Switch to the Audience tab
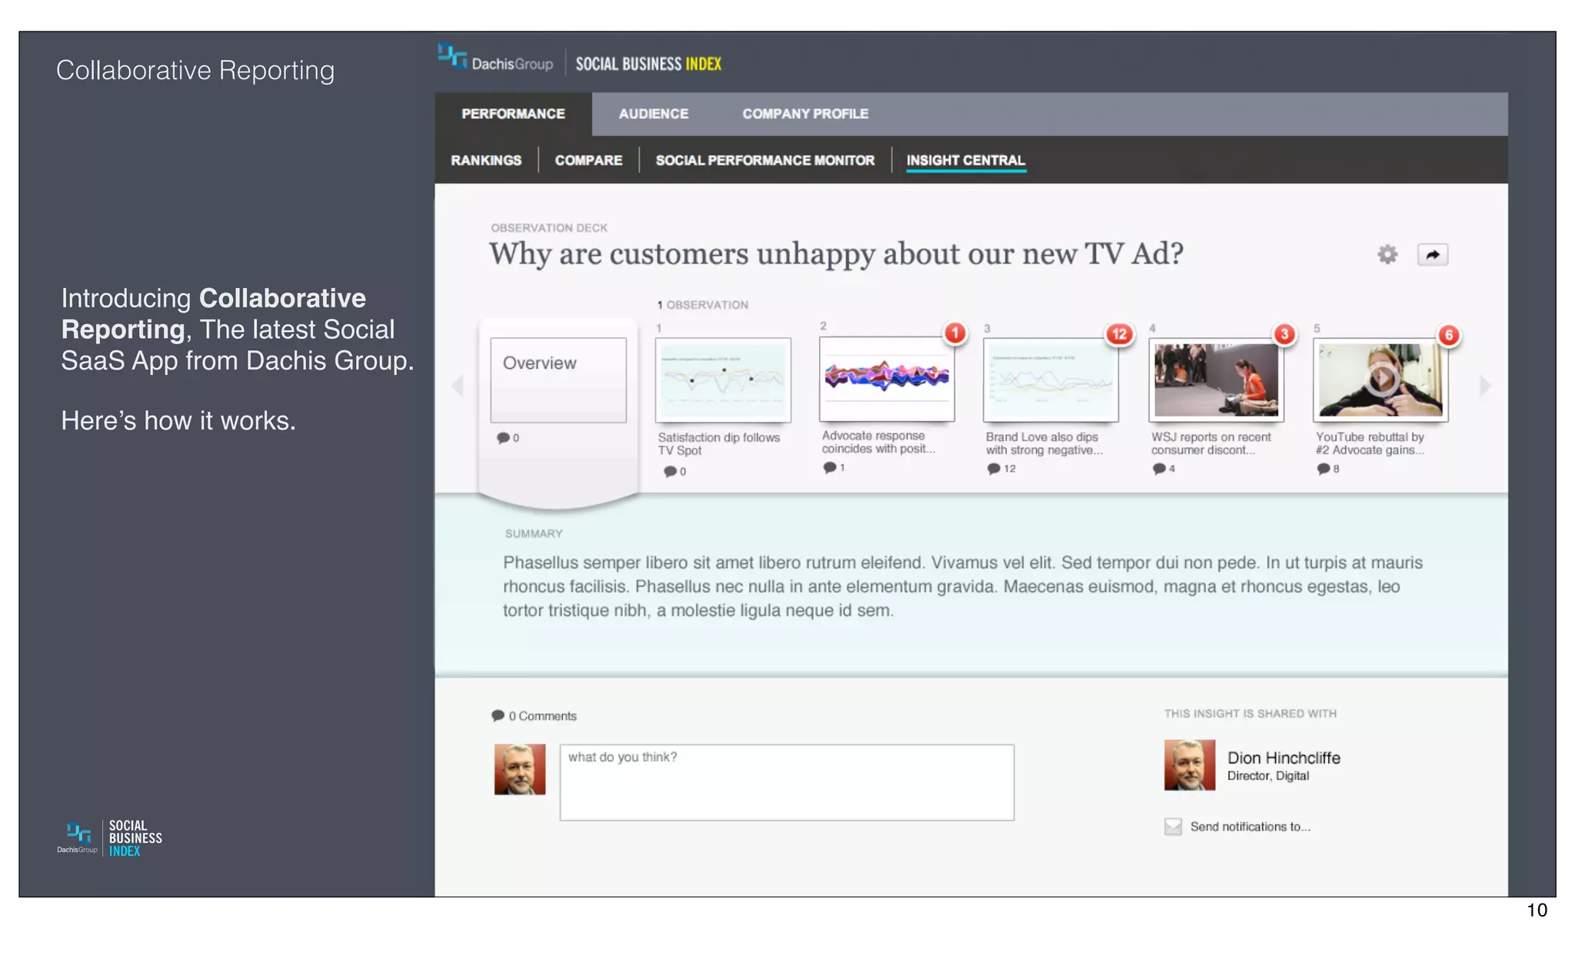The width and height of the screenshot is (1575, 955). click(654, 114)
